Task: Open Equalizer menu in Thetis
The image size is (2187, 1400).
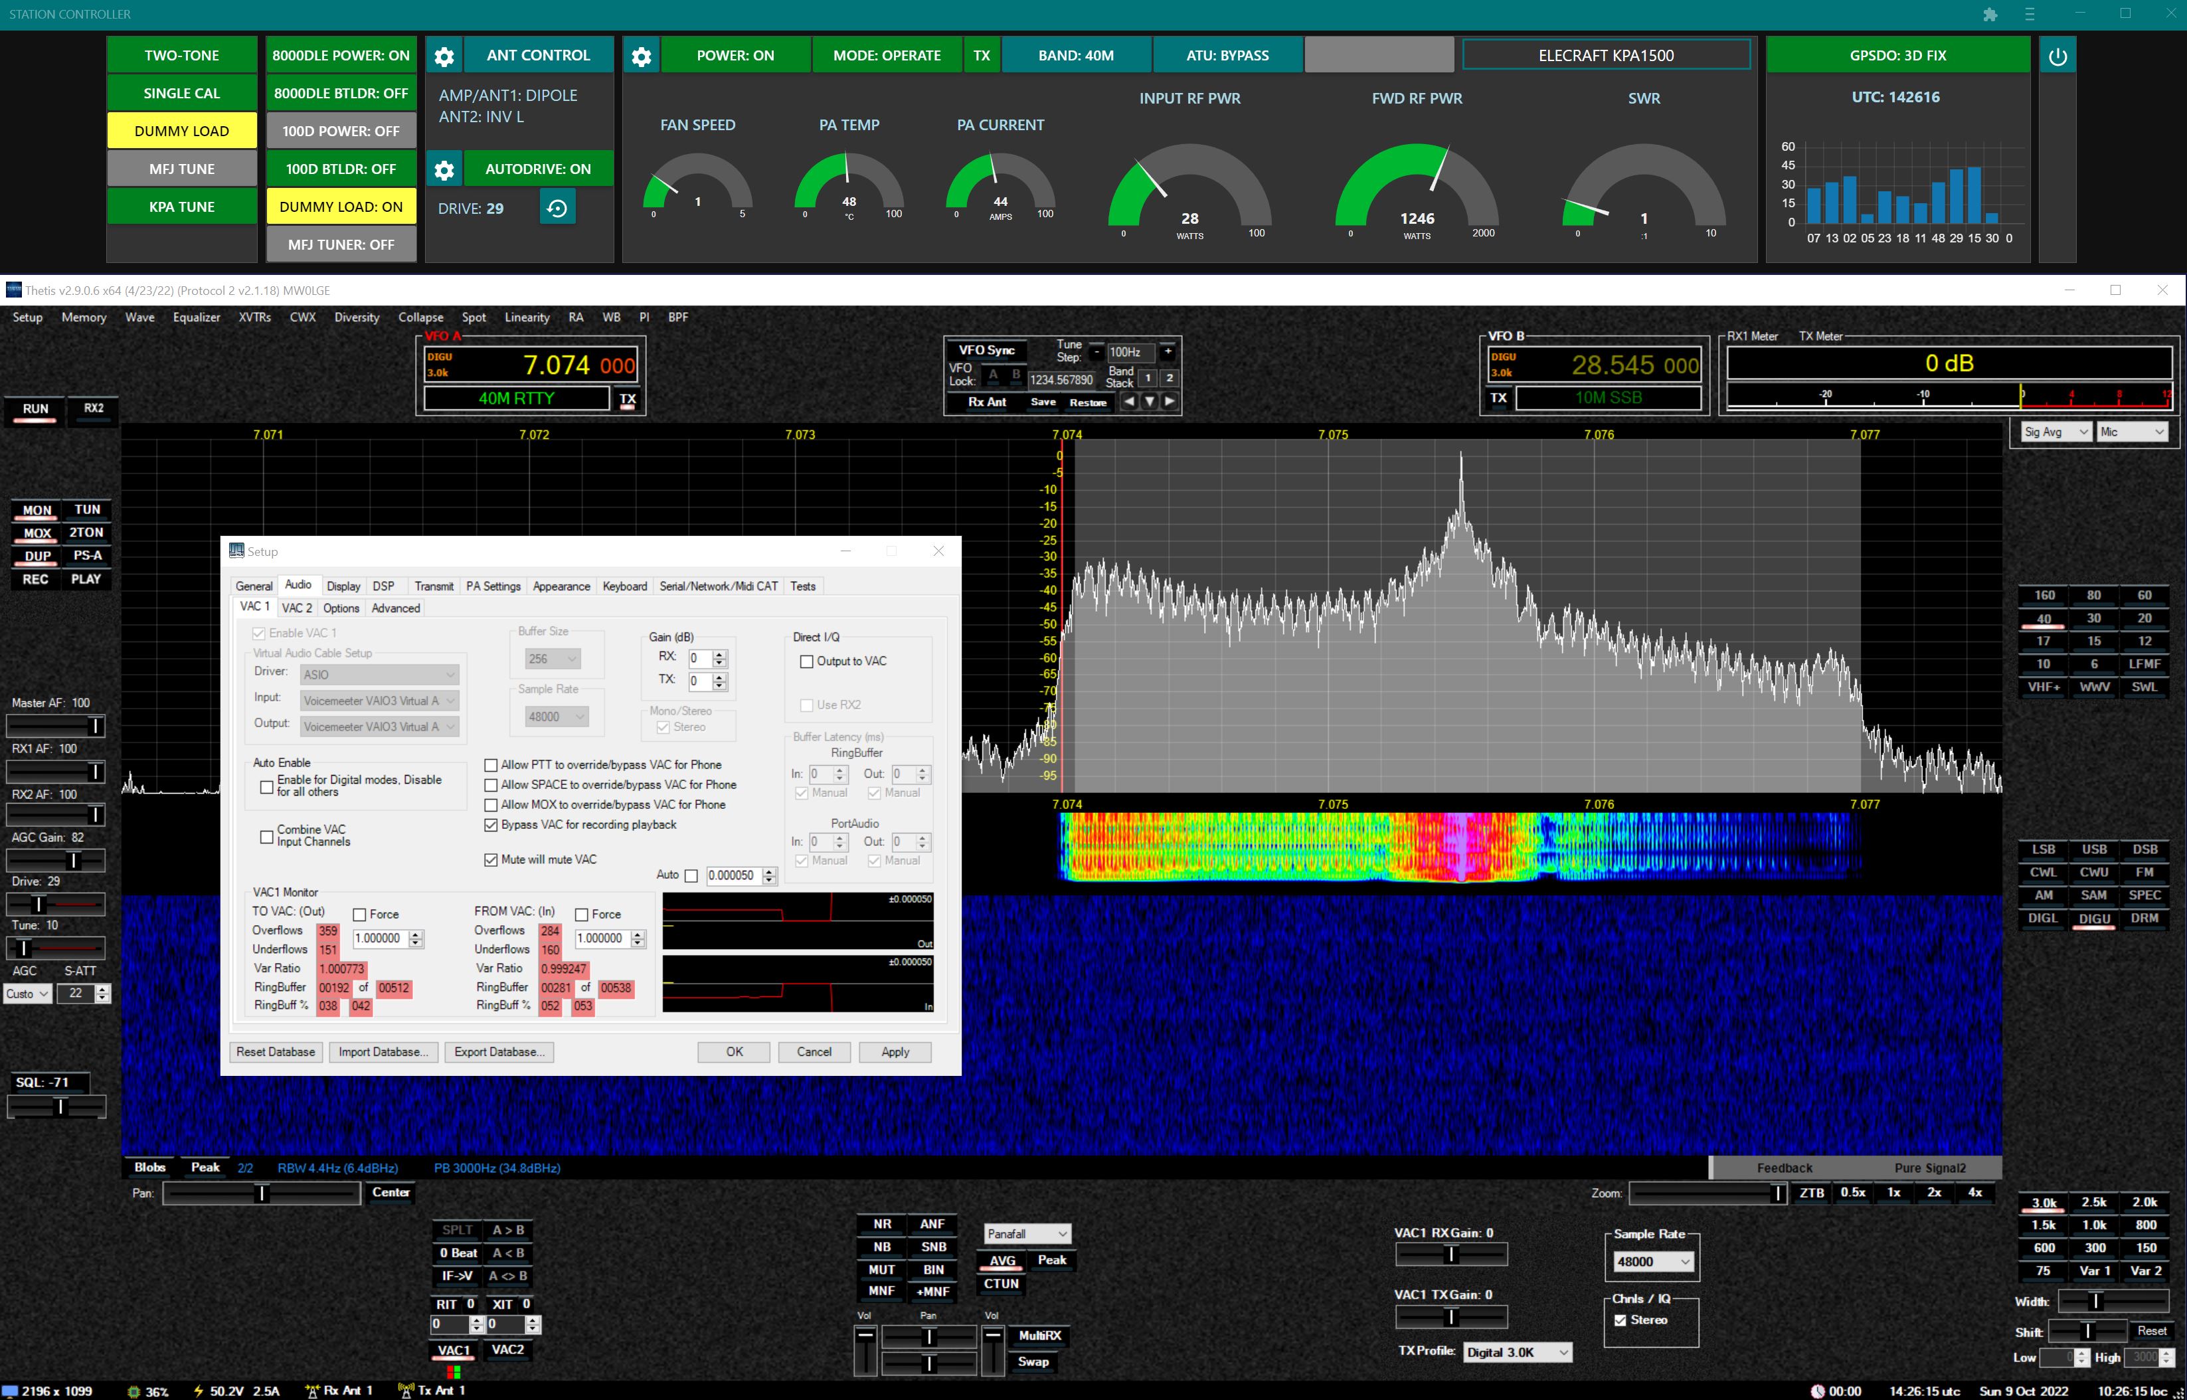Action: (x=197, y=317)
